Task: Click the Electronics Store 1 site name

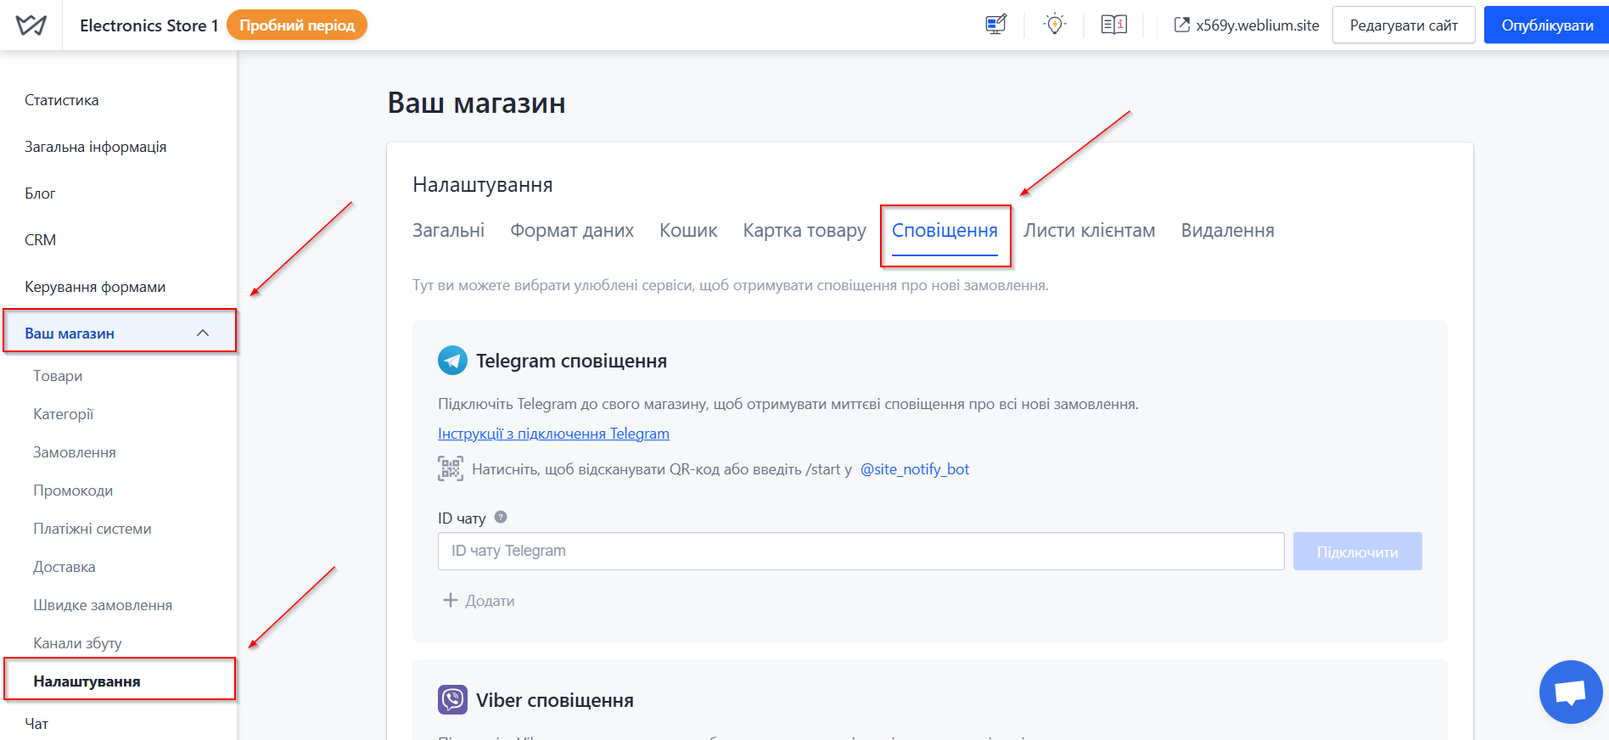Action: [149, 25]
